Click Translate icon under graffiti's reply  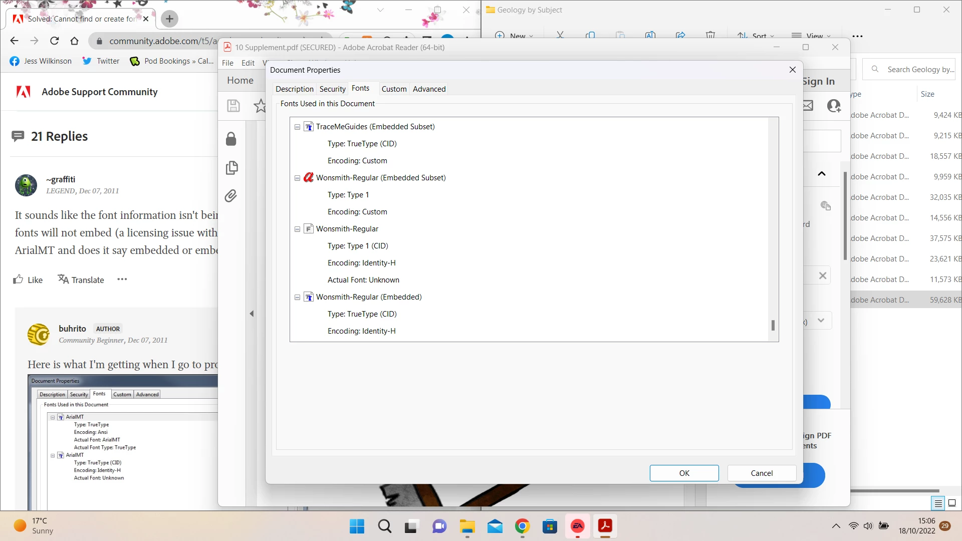[x=63, y=279]
